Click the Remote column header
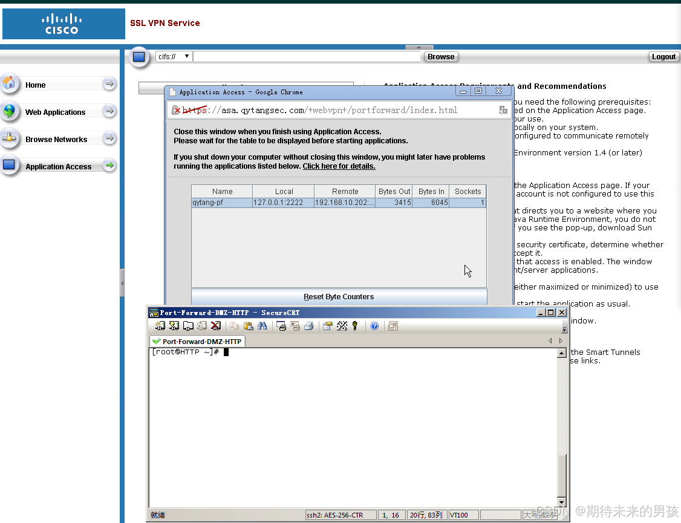The width and height of the screenshot is (681, 523). (x=345, y=192)
